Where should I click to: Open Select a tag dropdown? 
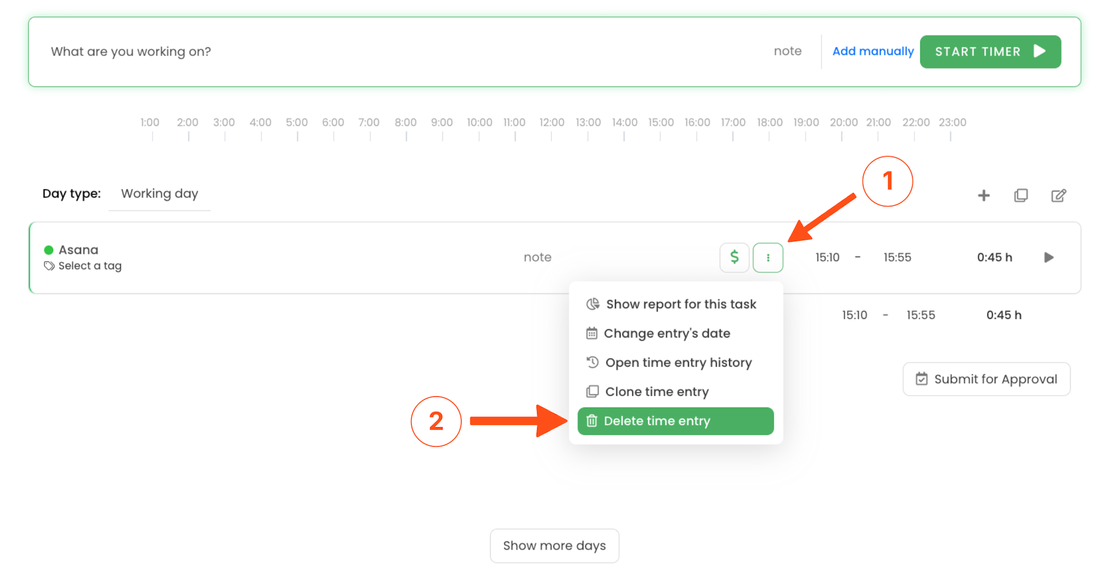(90, 266)
